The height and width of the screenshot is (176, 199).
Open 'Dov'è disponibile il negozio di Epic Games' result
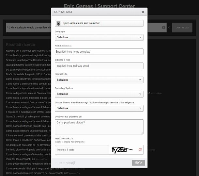tap(28, 74)
